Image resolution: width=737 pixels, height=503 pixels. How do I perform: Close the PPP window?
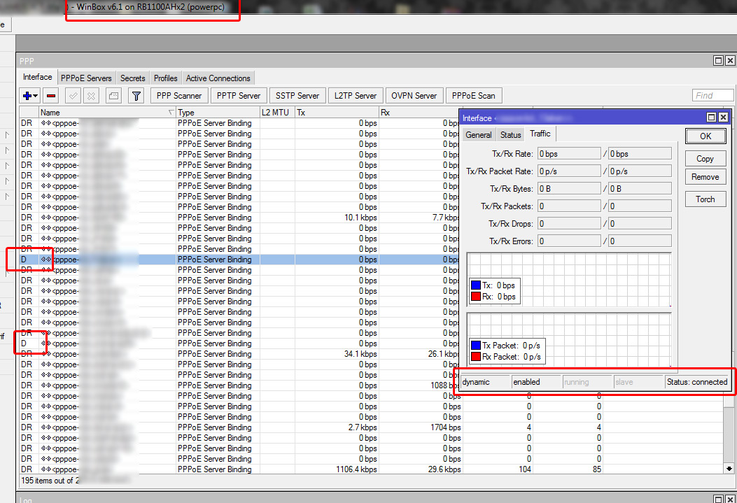[730, 61]
